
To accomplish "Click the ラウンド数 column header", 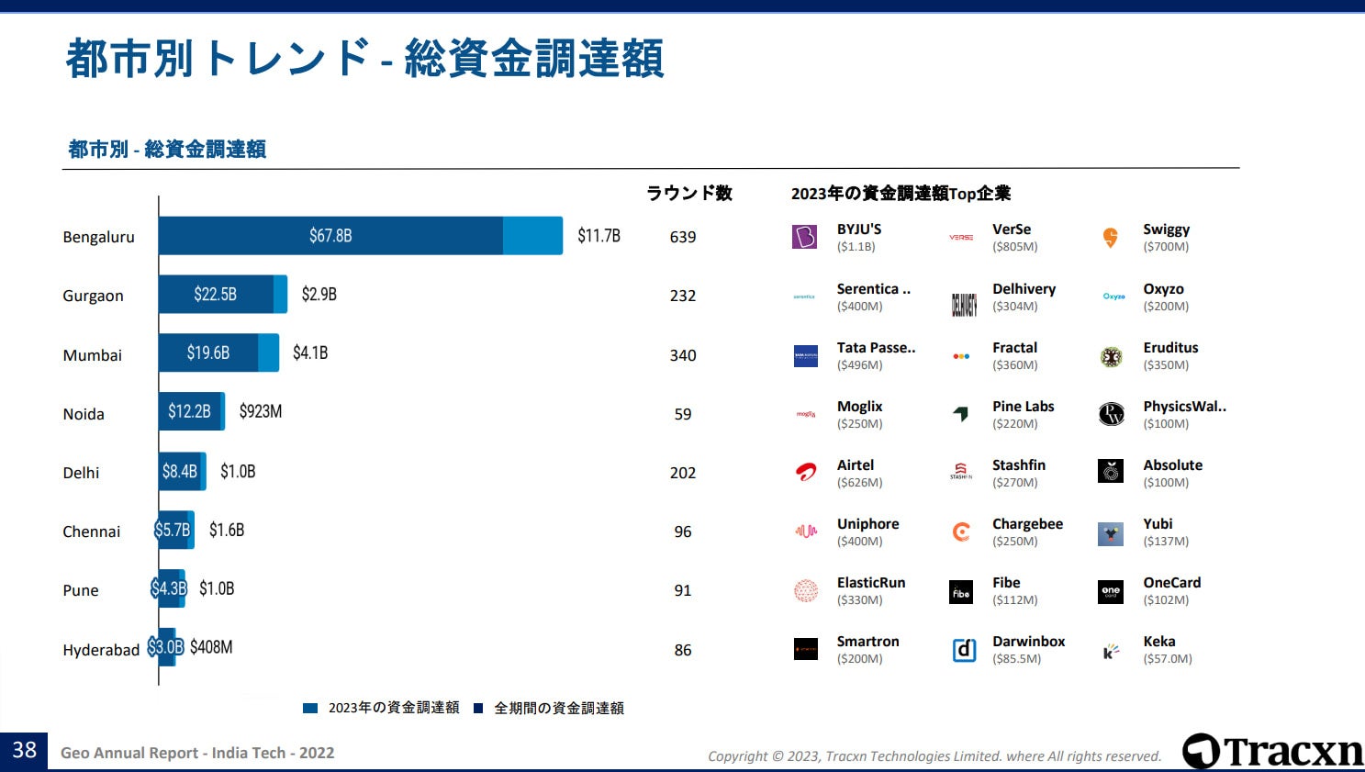I will [689, 193].
